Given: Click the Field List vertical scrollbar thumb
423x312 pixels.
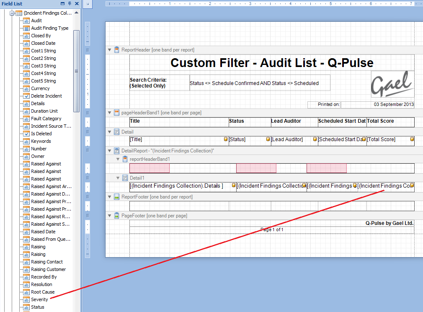Looking at the screenshot, I should (76, 71).
